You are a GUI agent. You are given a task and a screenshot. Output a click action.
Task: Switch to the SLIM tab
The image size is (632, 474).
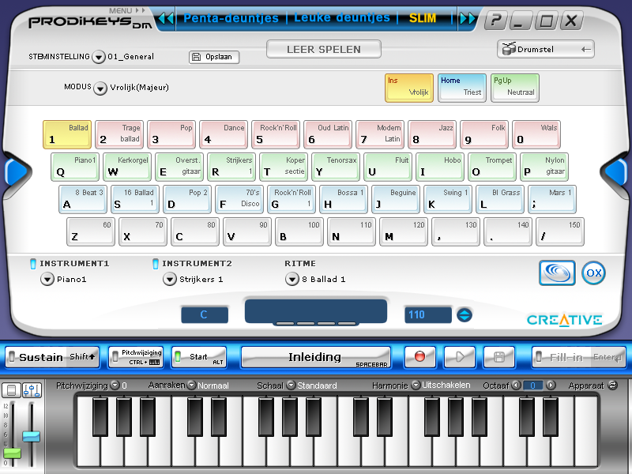[x=423, y=18]
